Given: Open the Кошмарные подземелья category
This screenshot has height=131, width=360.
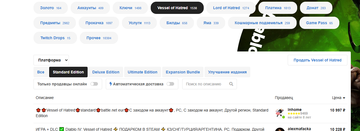Looking at the screenshot, I should 262,23.
